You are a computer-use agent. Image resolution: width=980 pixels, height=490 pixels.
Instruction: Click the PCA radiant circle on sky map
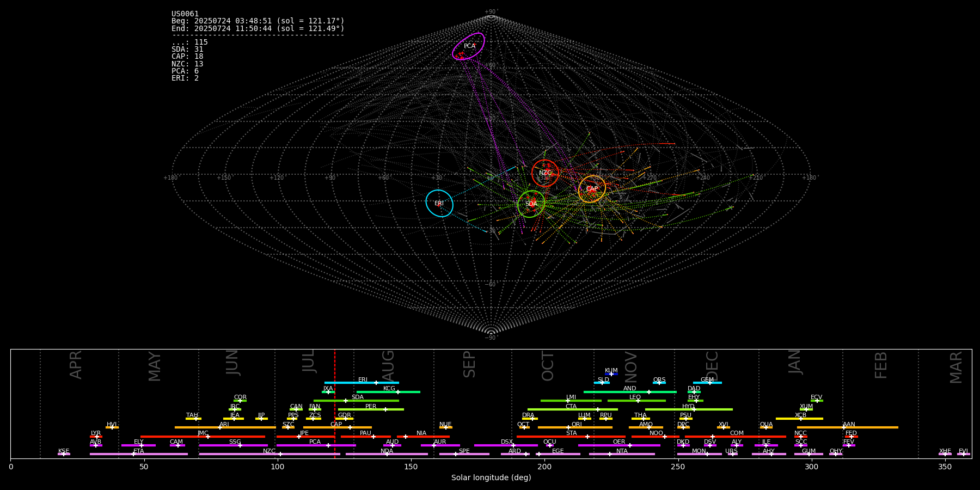(x=468, y=46)
